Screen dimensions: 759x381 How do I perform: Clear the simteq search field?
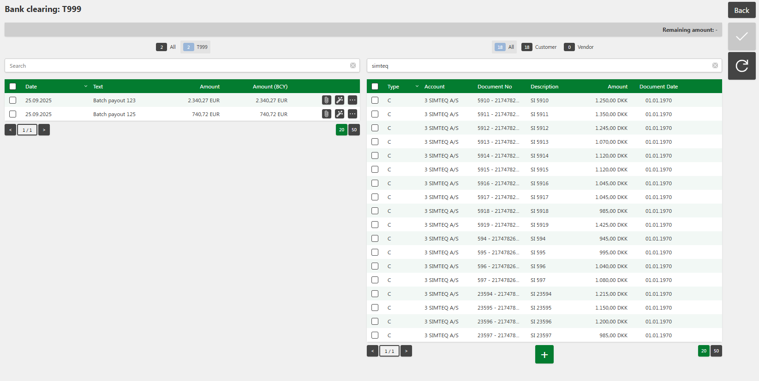click(x=715, y=65)
